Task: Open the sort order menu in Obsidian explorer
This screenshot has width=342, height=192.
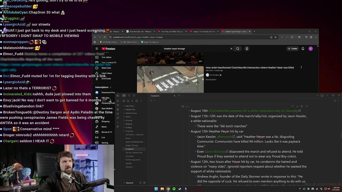Action: click(132, 101)
